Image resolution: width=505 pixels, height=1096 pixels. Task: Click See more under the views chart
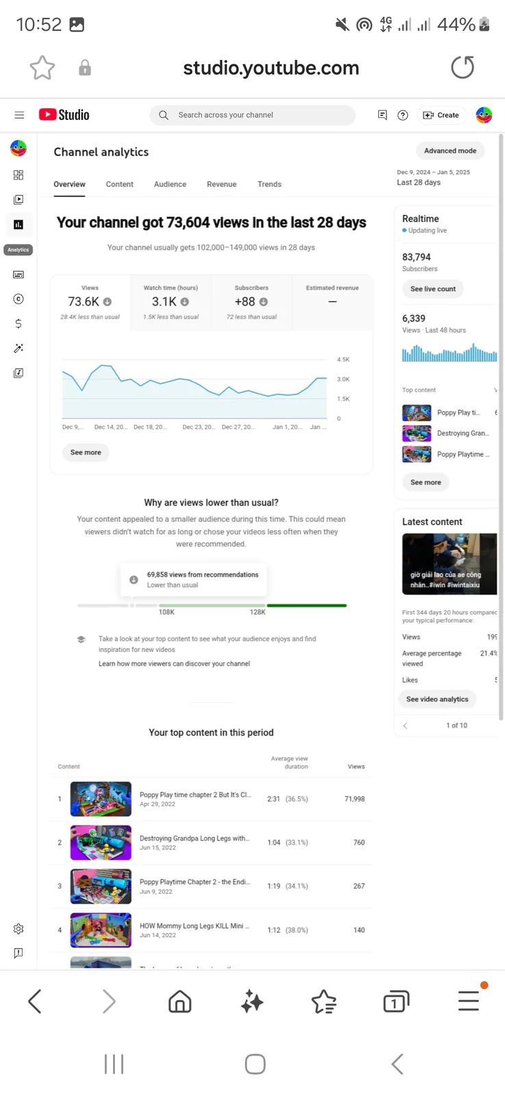tap(86, 452)
